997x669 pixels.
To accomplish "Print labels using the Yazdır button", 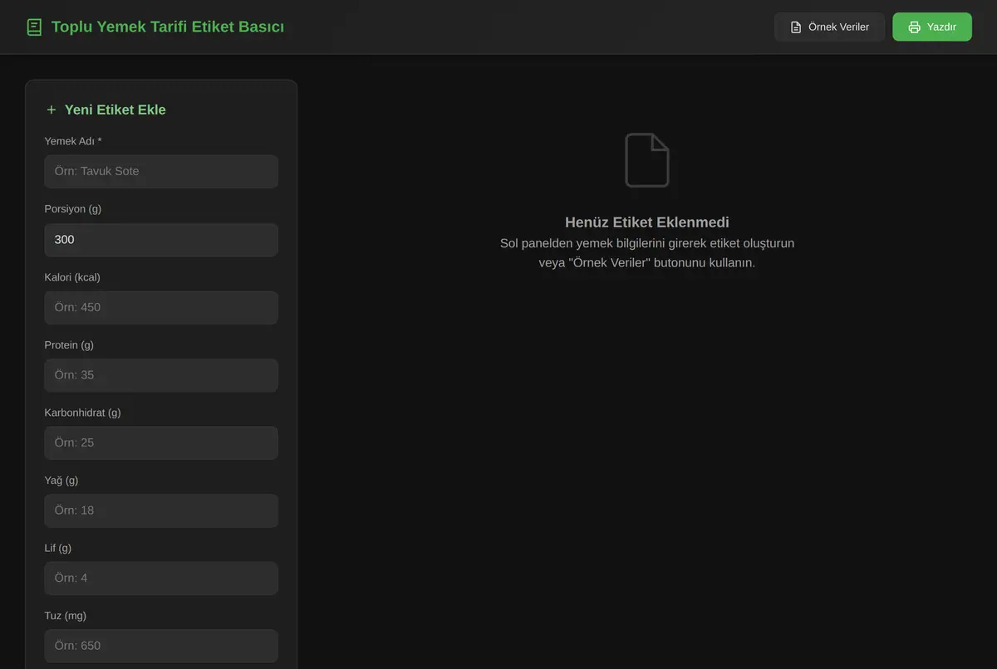I will [x=932, y=27].
